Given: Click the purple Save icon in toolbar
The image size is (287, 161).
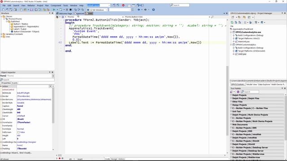Looking at the screenshot, I should pyautogui.click(x=31, y=10).
